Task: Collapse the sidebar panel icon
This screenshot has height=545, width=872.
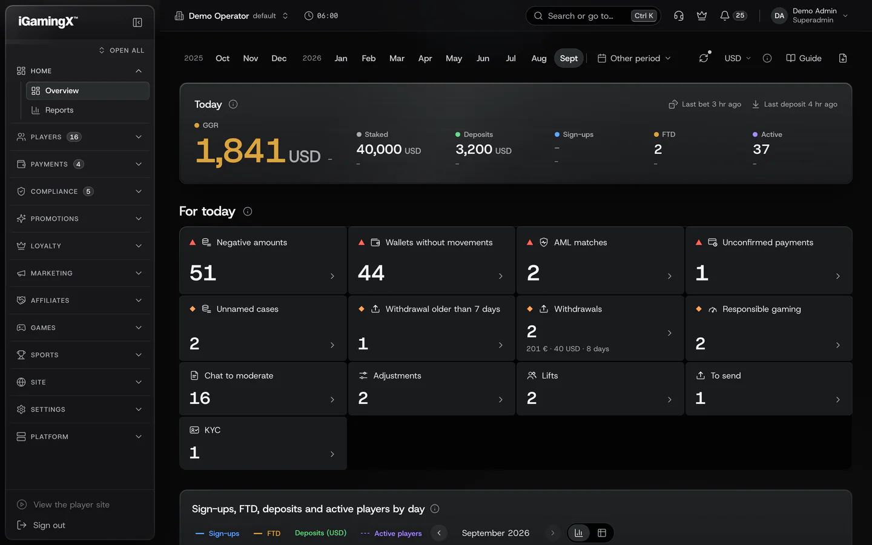Action: [x=137, y=22]
